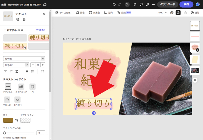Toggle underline text formatting
Image resolution: width=203 pixels, height=140 pixels.
pos(17,71)
